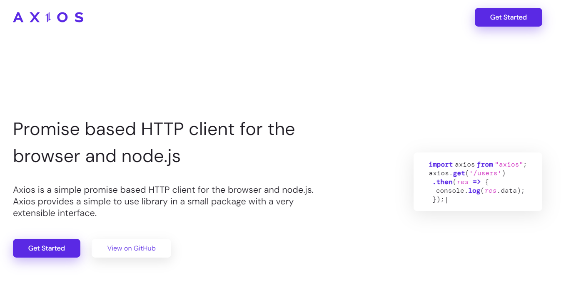The height and width of the screenshot is (285, 566).
Task: Click the words 'extensible interface.' in the description
Action: [x=55, y=213]
